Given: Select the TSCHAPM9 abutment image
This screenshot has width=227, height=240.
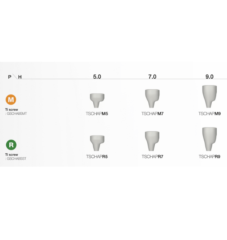Looking at the screenshot, I should [209, 96].
